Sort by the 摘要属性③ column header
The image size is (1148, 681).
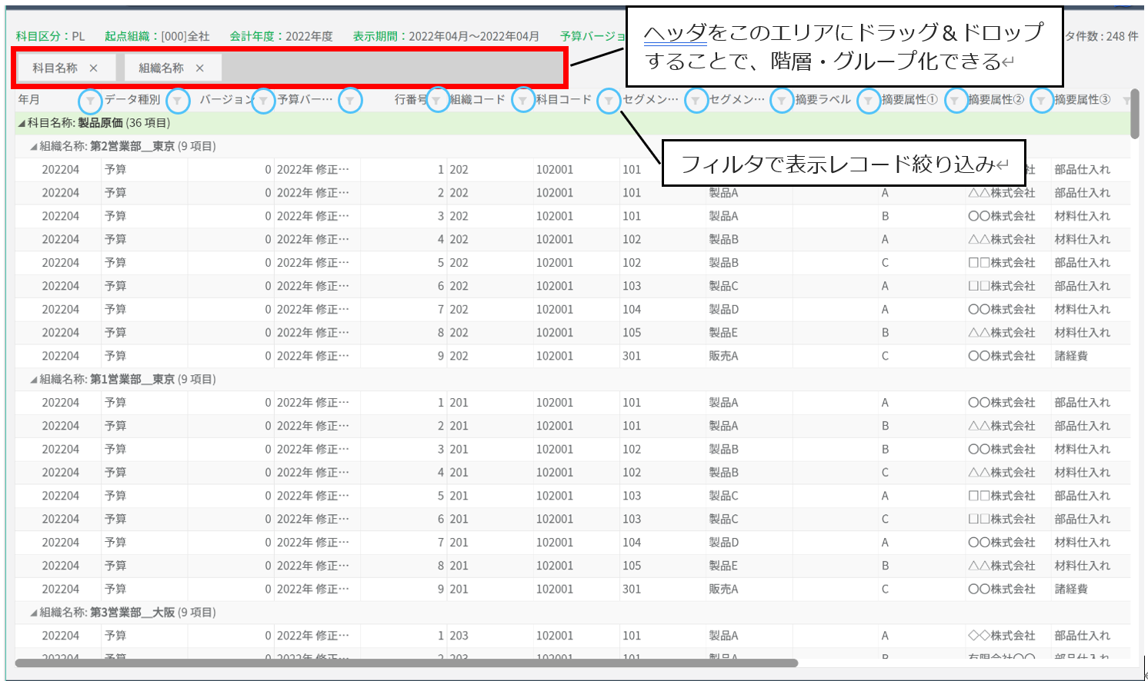click(x=1082, y=100)
